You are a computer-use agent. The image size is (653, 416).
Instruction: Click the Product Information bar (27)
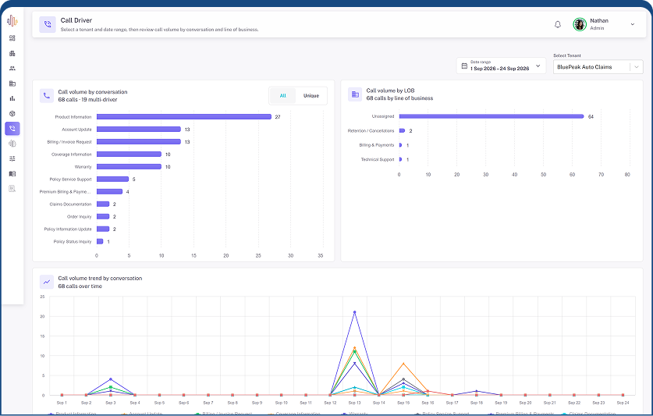pyautogui.click(x=184, y=117)
